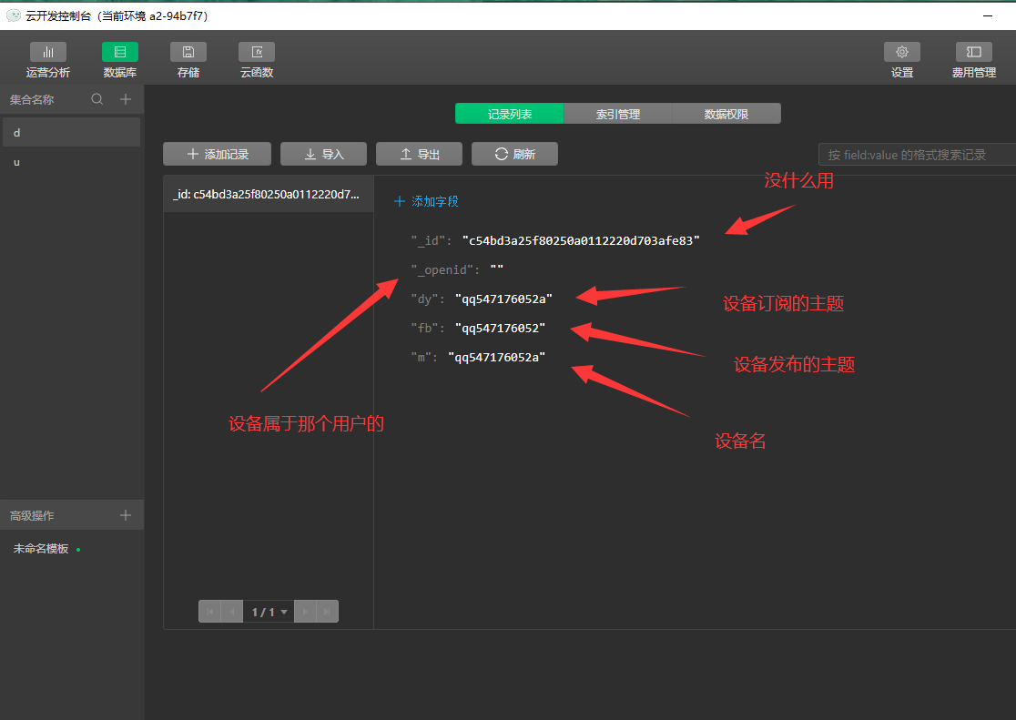Open the 云函数 cloud functions section

coord(257,60)
